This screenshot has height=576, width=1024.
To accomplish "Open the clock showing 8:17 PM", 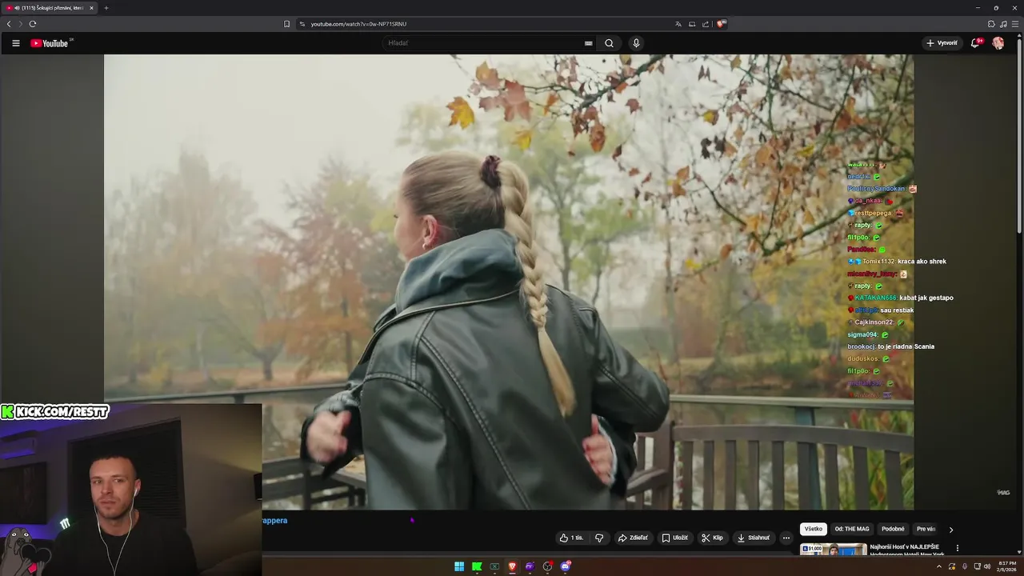I will tap(1006, 566).
